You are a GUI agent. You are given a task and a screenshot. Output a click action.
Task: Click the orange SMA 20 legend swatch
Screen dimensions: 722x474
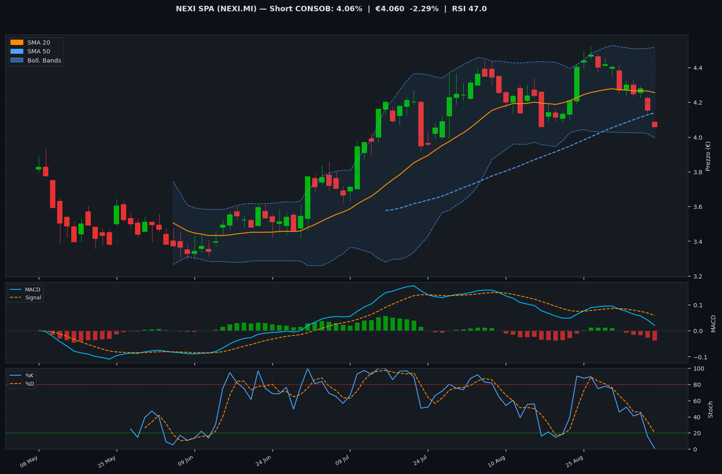point(17,43)
